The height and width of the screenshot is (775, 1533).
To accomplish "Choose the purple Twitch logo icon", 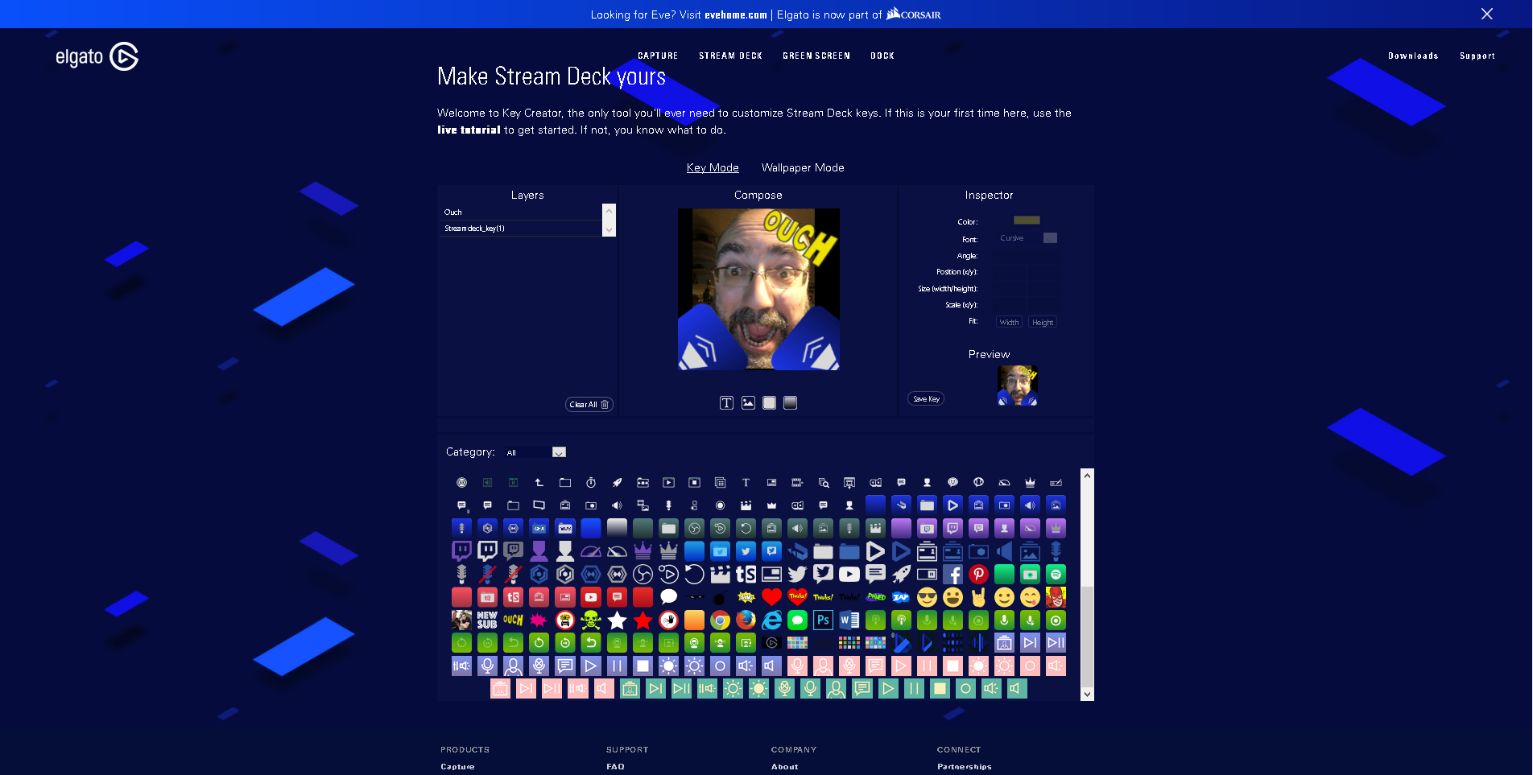I will [461, 551].
